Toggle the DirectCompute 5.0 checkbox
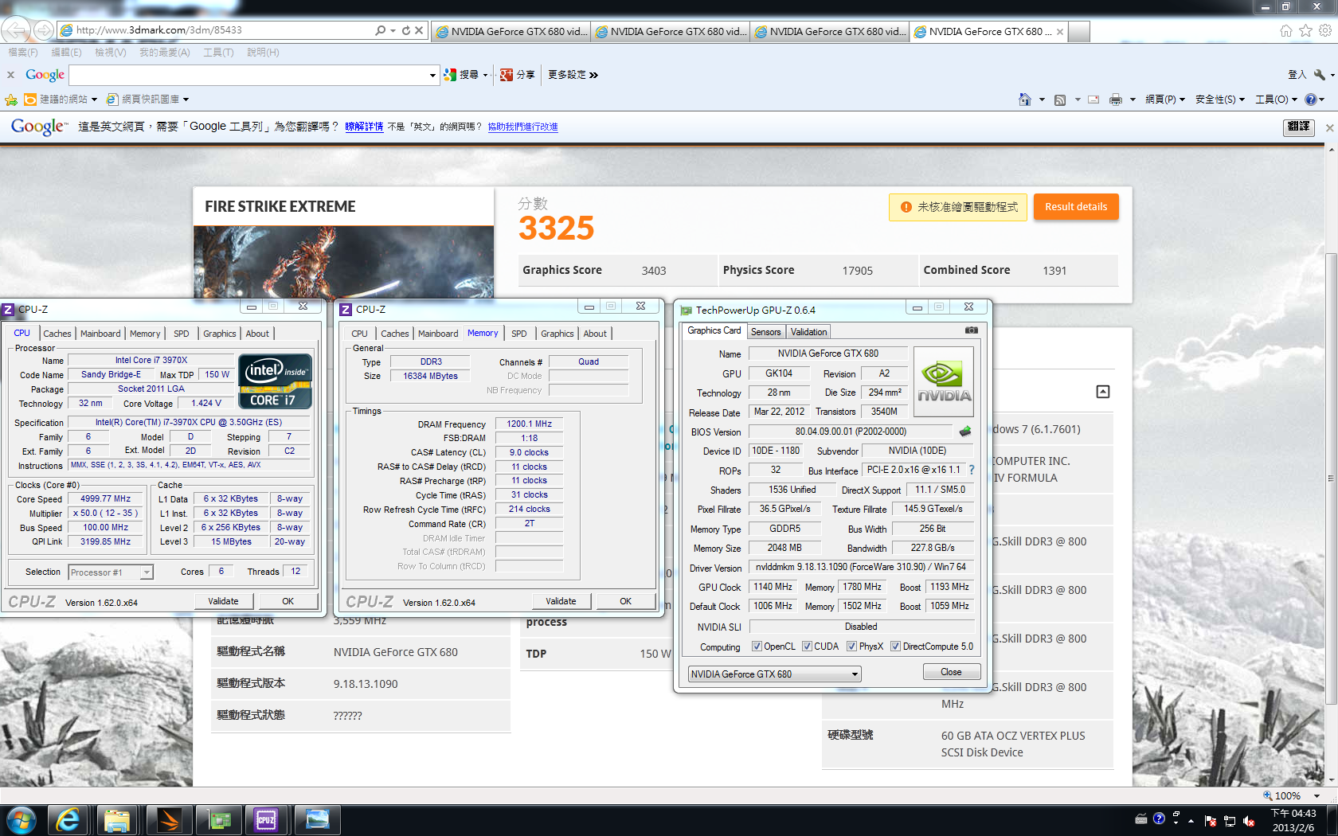Screen dimensions: 1338x836 pyautogui.click(x=895, y=647)
